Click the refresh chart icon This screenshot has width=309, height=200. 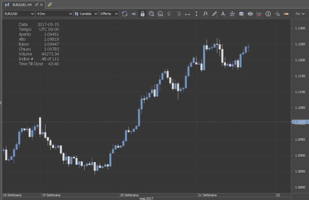pyautogui.click(x=124, y=14)
